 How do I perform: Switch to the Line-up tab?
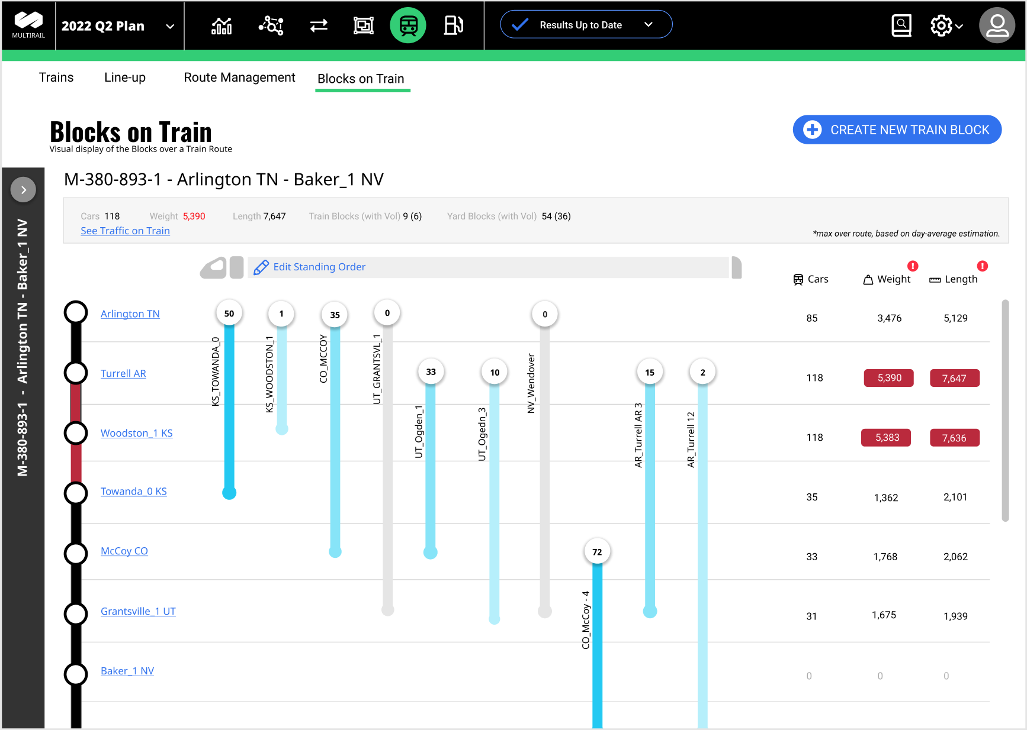click(125, 77)
